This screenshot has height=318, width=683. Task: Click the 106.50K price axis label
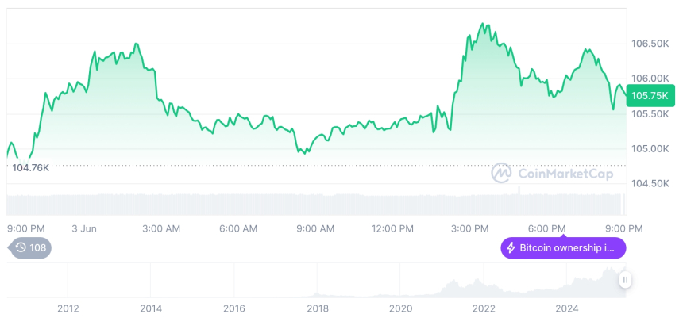[x=649, y=43]
